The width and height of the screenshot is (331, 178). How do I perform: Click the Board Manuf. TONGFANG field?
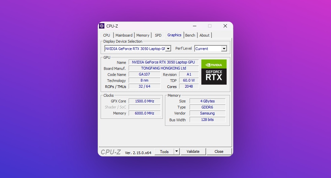163,69
